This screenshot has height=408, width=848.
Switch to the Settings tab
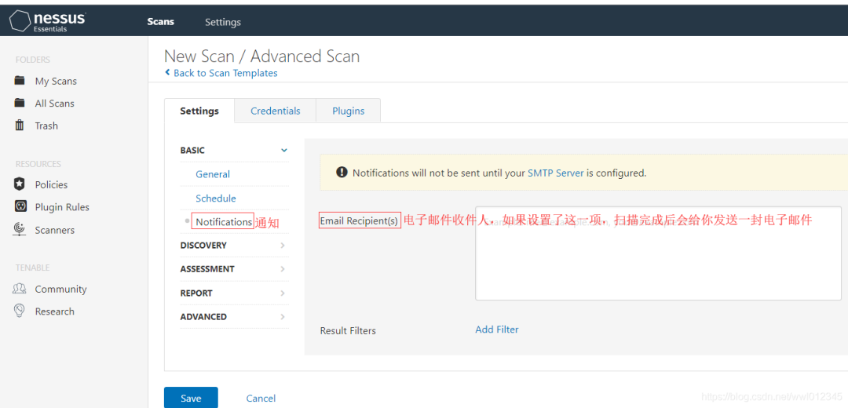tap(199, 111)
